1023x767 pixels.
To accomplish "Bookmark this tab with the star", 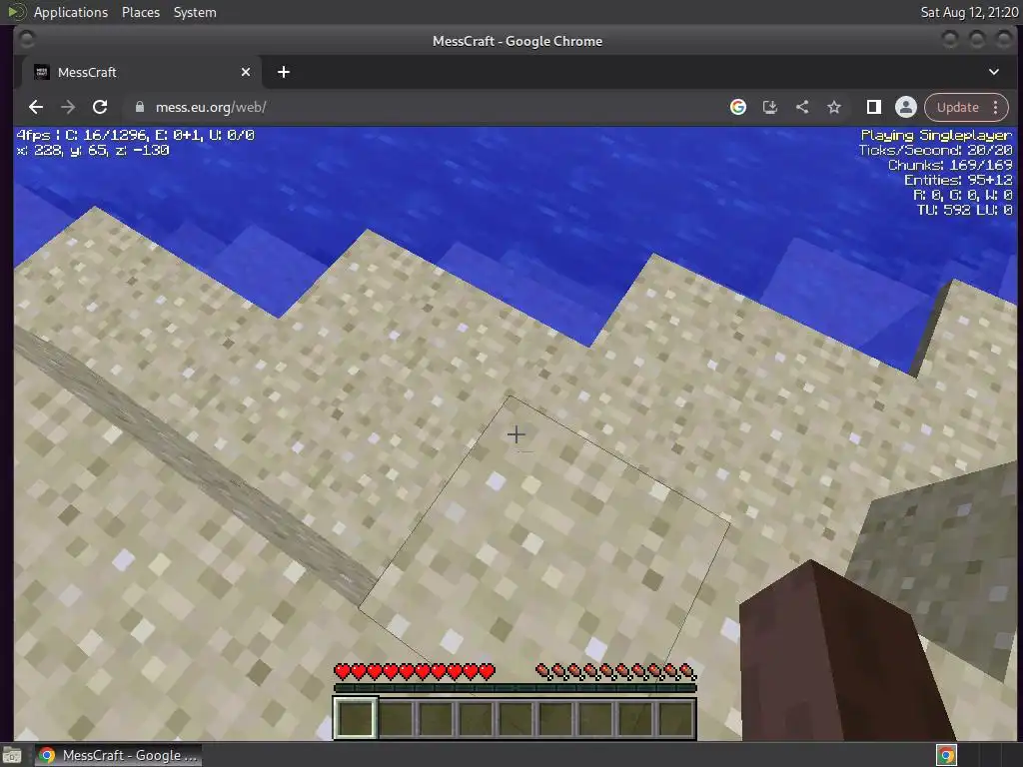I will click(x=834, y=107).
